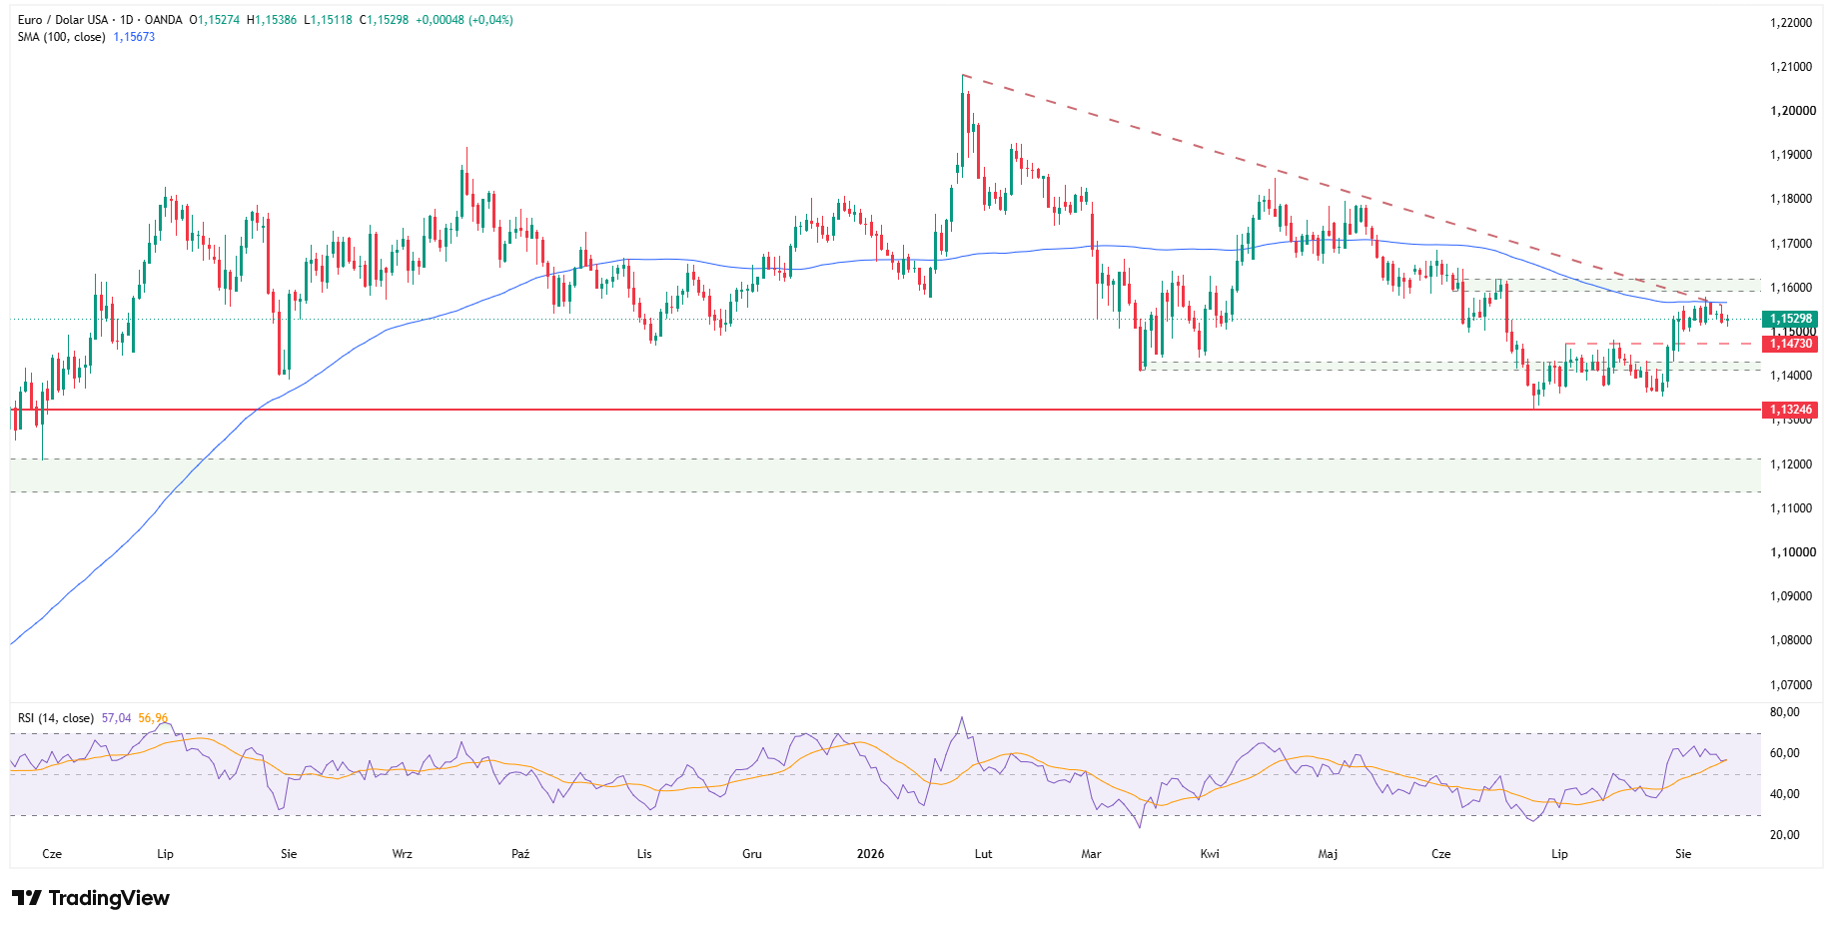Image resolution: width=1833 pixels, height=928 pixels.
Task: Click the 1,08000 price axis label
Action: click(1791, 640)
